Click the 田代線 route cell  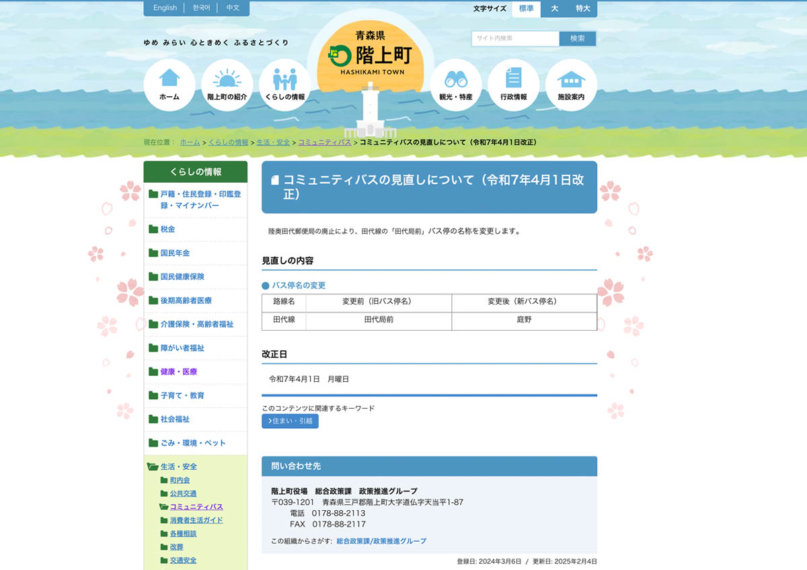pyautogui.click(x=284, y=321)
